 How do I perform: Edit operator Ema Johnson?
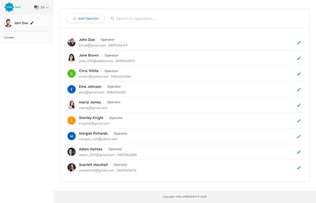coord(299,89)
